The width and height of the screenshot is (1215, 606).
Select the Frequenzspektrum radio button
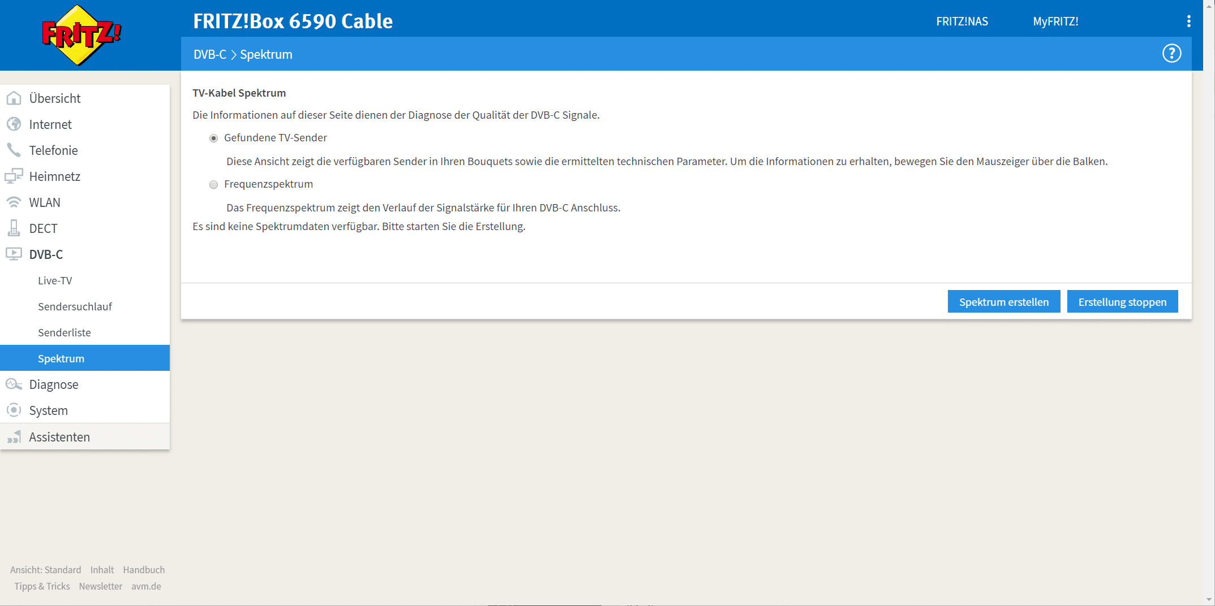tap(213, 185)
